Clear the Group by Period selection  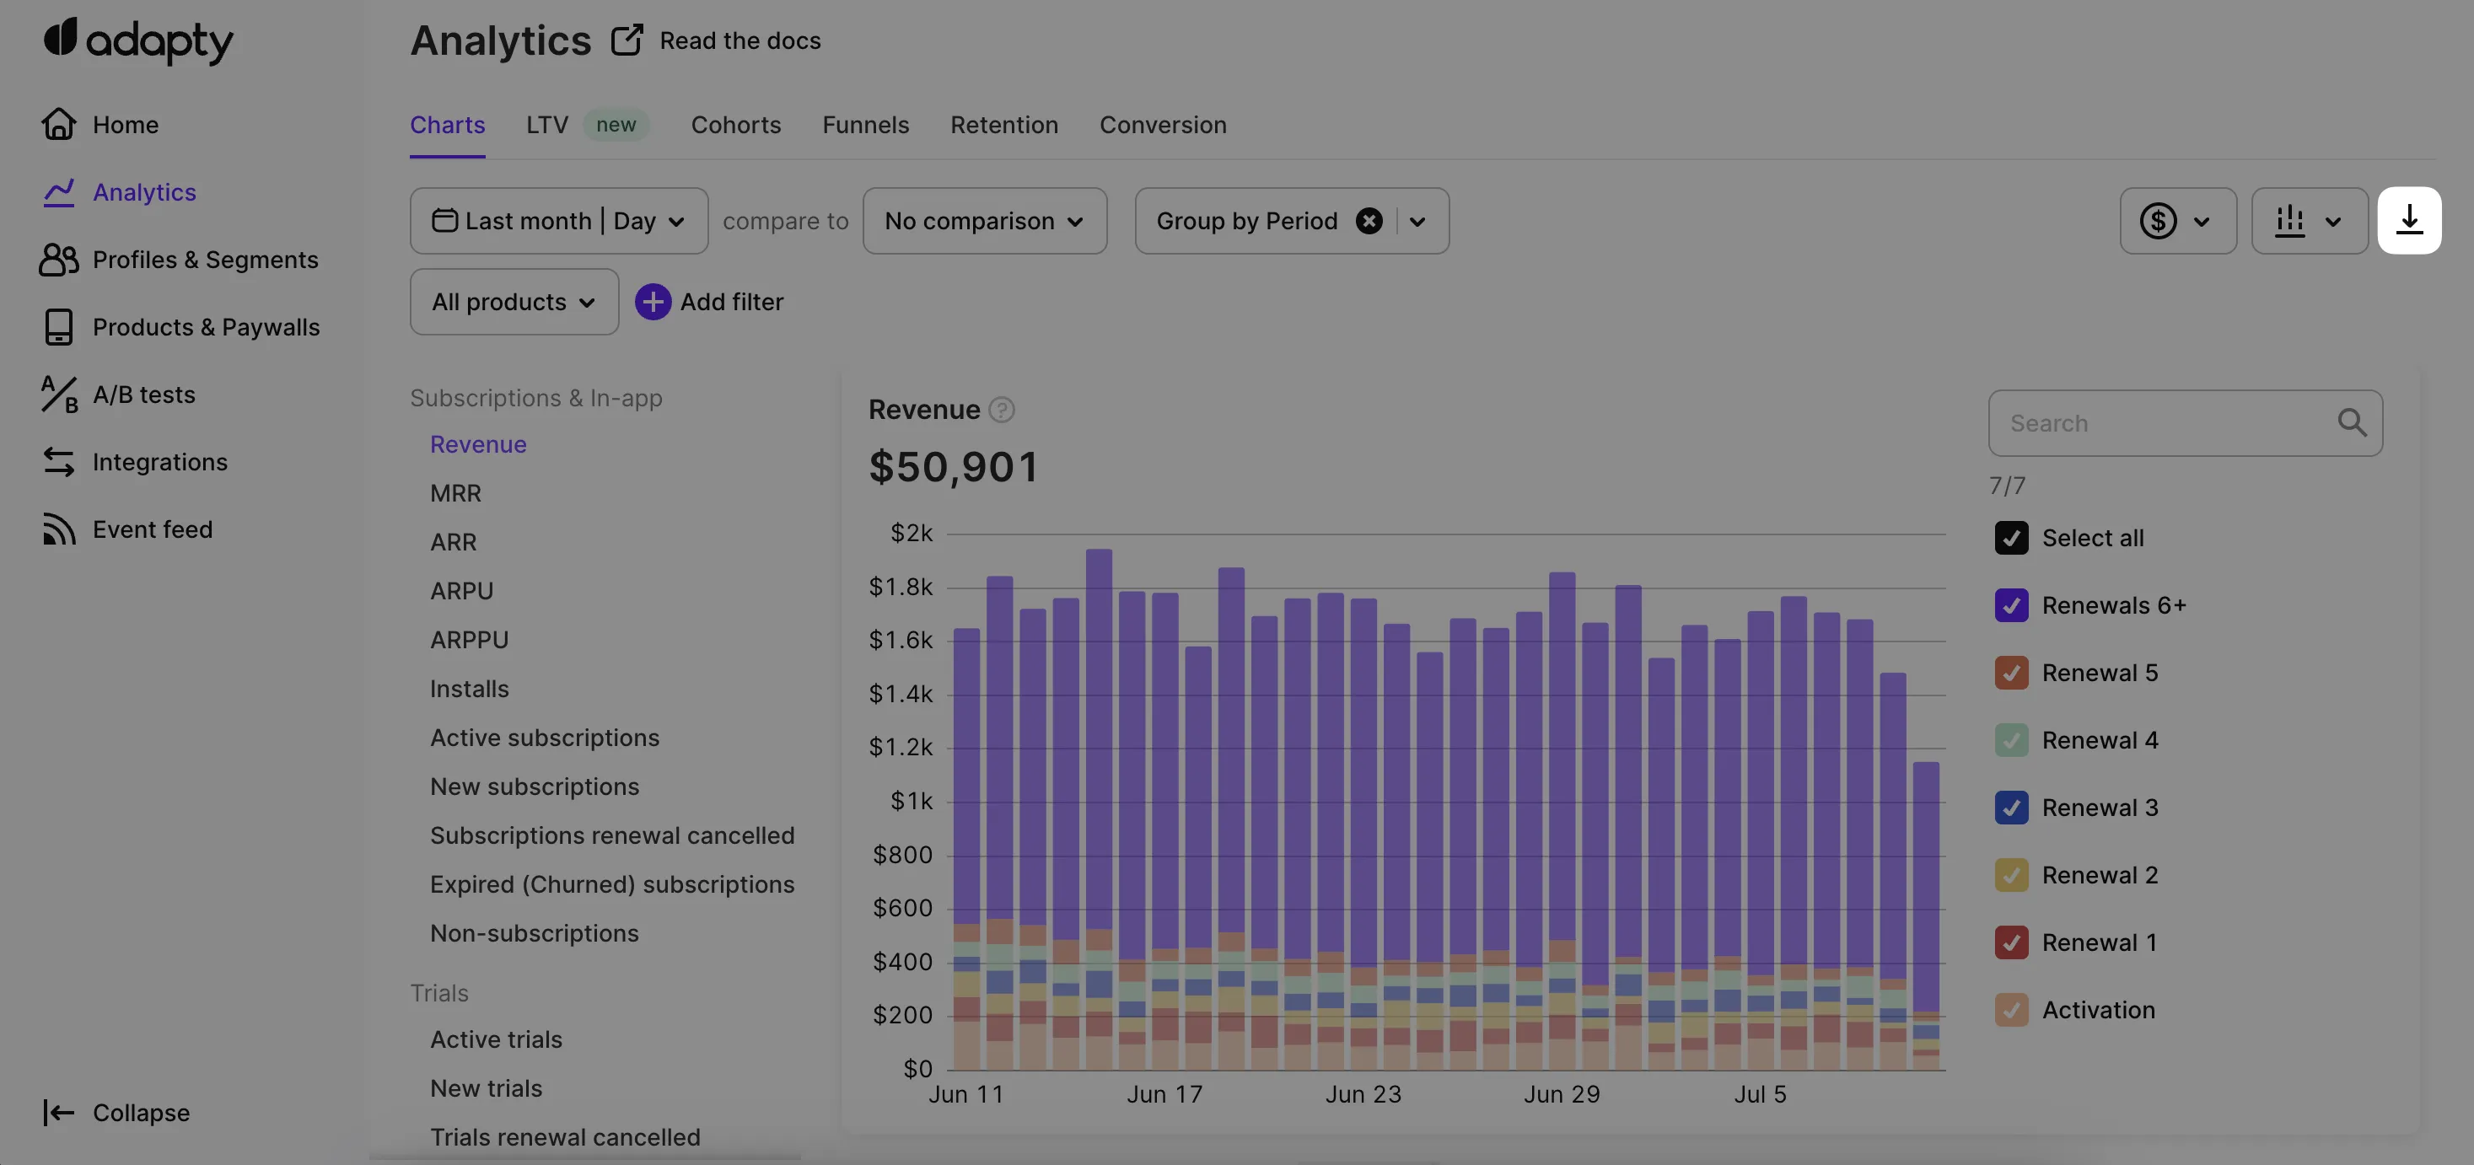pos(1369,221)
